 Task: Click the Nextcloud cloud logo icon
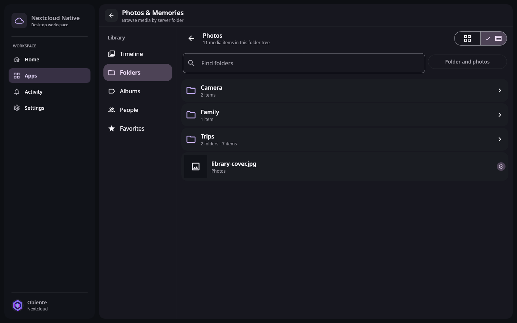pos(19,21)
